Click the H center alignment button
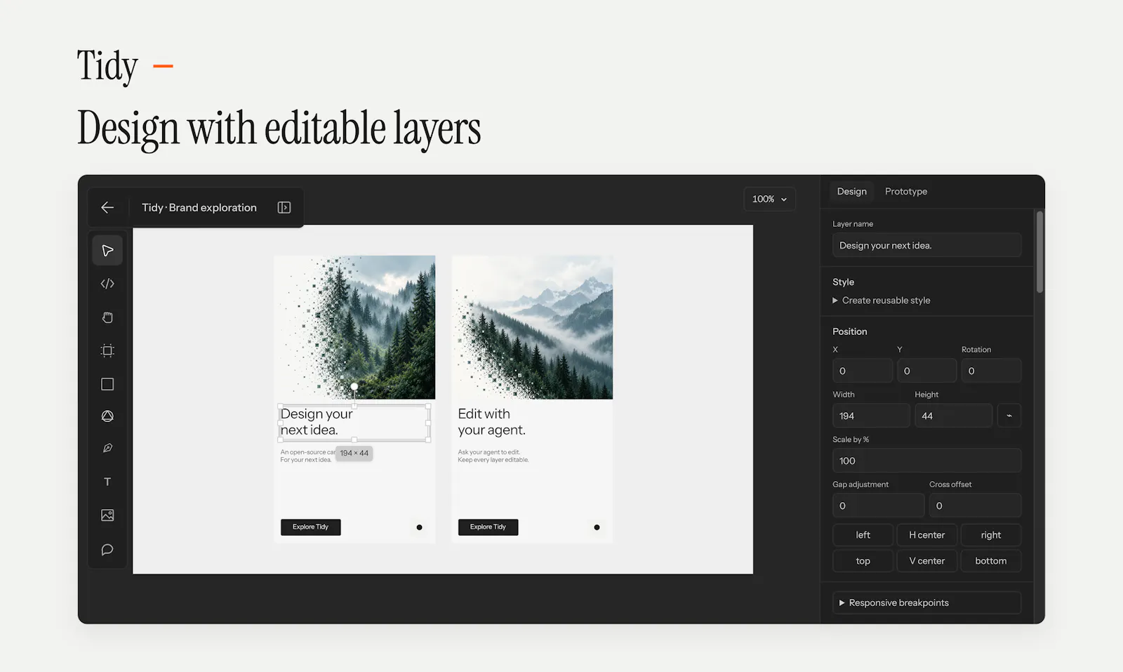The height and width of the screenshot is (672, 1123). pos(927,535)
